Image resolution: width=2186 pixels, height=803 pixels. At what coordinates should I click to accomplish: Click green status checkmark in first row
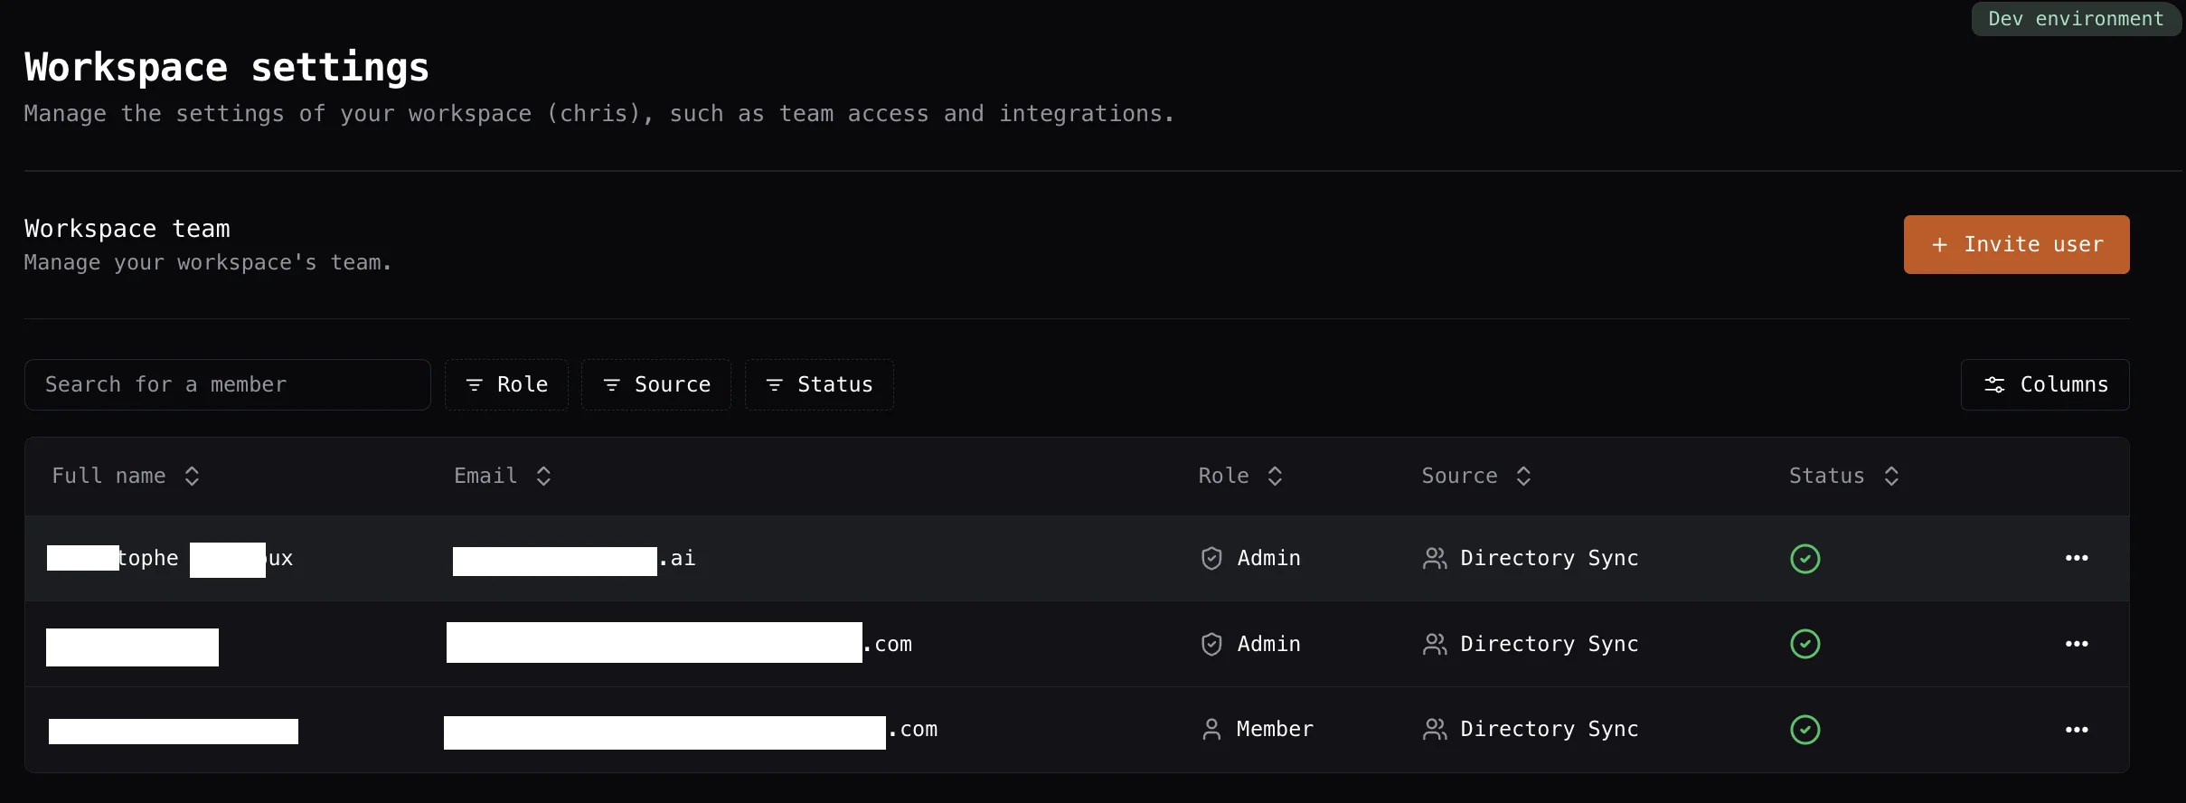(1805, 559)
